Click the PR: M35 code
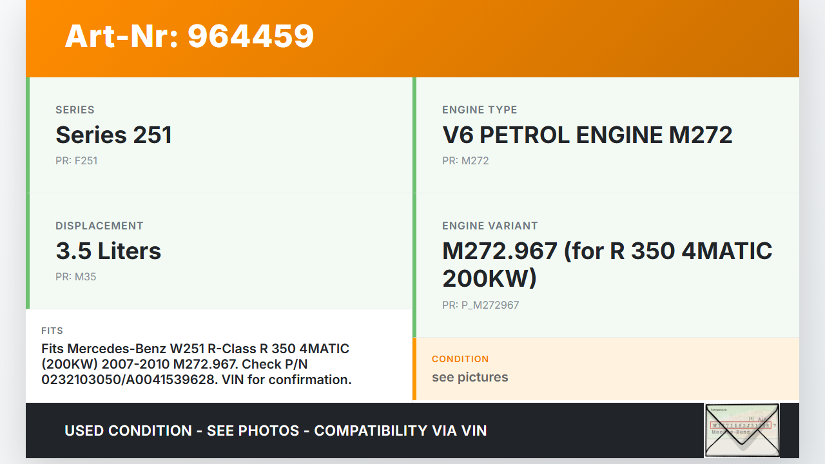This screenshot has height=464, width=825. 75,276
